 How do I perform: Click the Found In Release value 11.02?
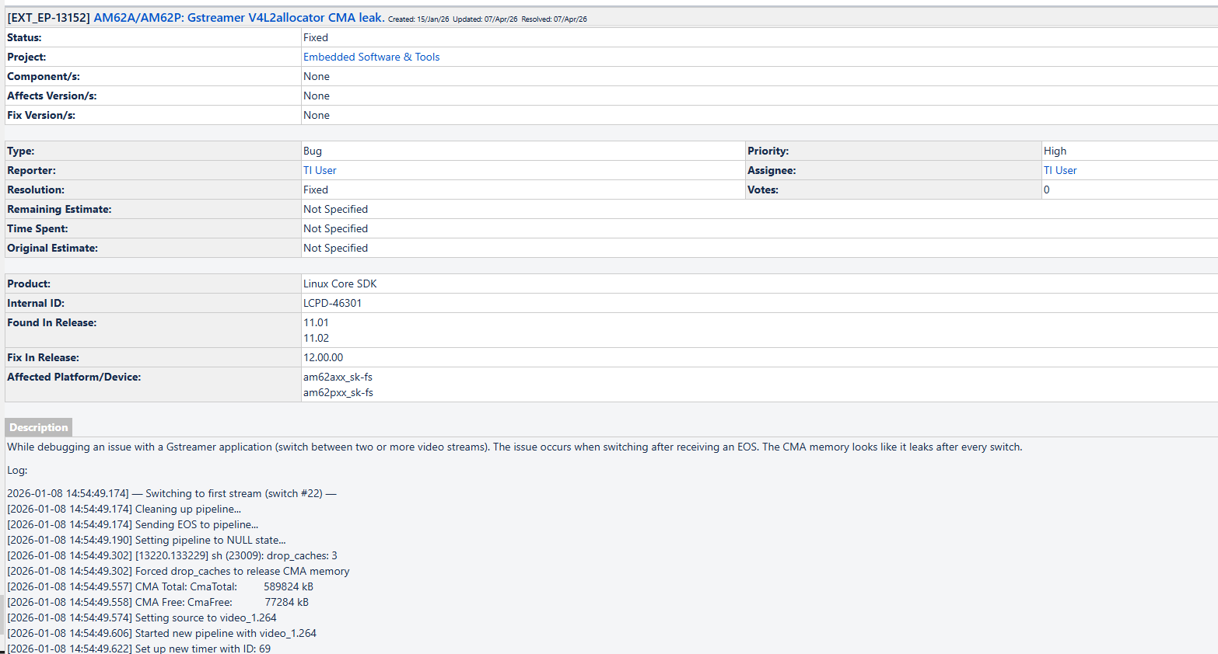click(x=316, y=338)
